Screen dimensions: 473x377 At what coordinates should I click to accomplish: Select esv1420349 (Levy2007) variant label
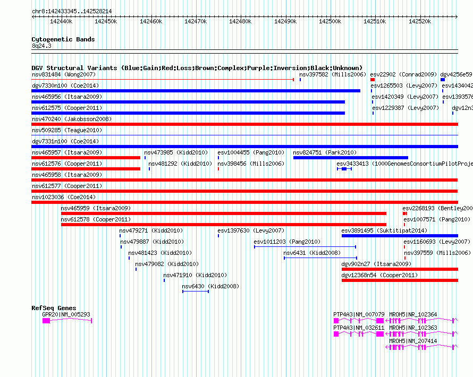tap(405, 97)
